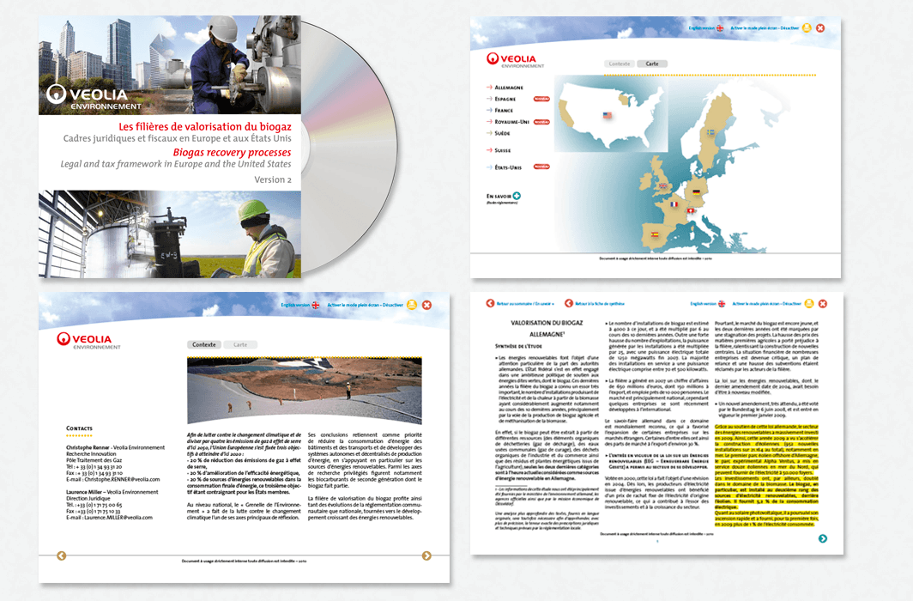
Task: Toggle full-screen mode link on the context screen
Action: pos(365,305)
